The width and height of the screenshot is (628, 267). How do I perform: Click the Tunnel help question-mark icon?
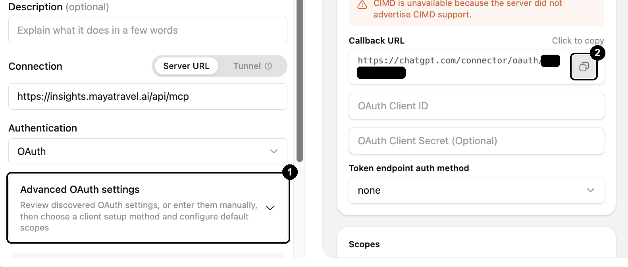pyautogui.click(x=268, y=66)
